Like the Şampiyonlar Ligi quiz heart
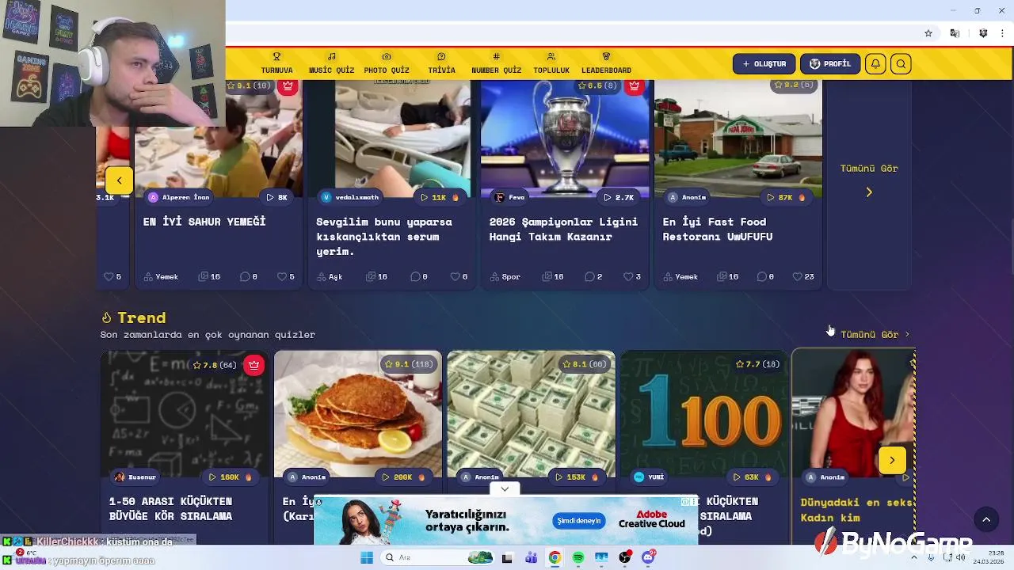 tap(627, 277)
